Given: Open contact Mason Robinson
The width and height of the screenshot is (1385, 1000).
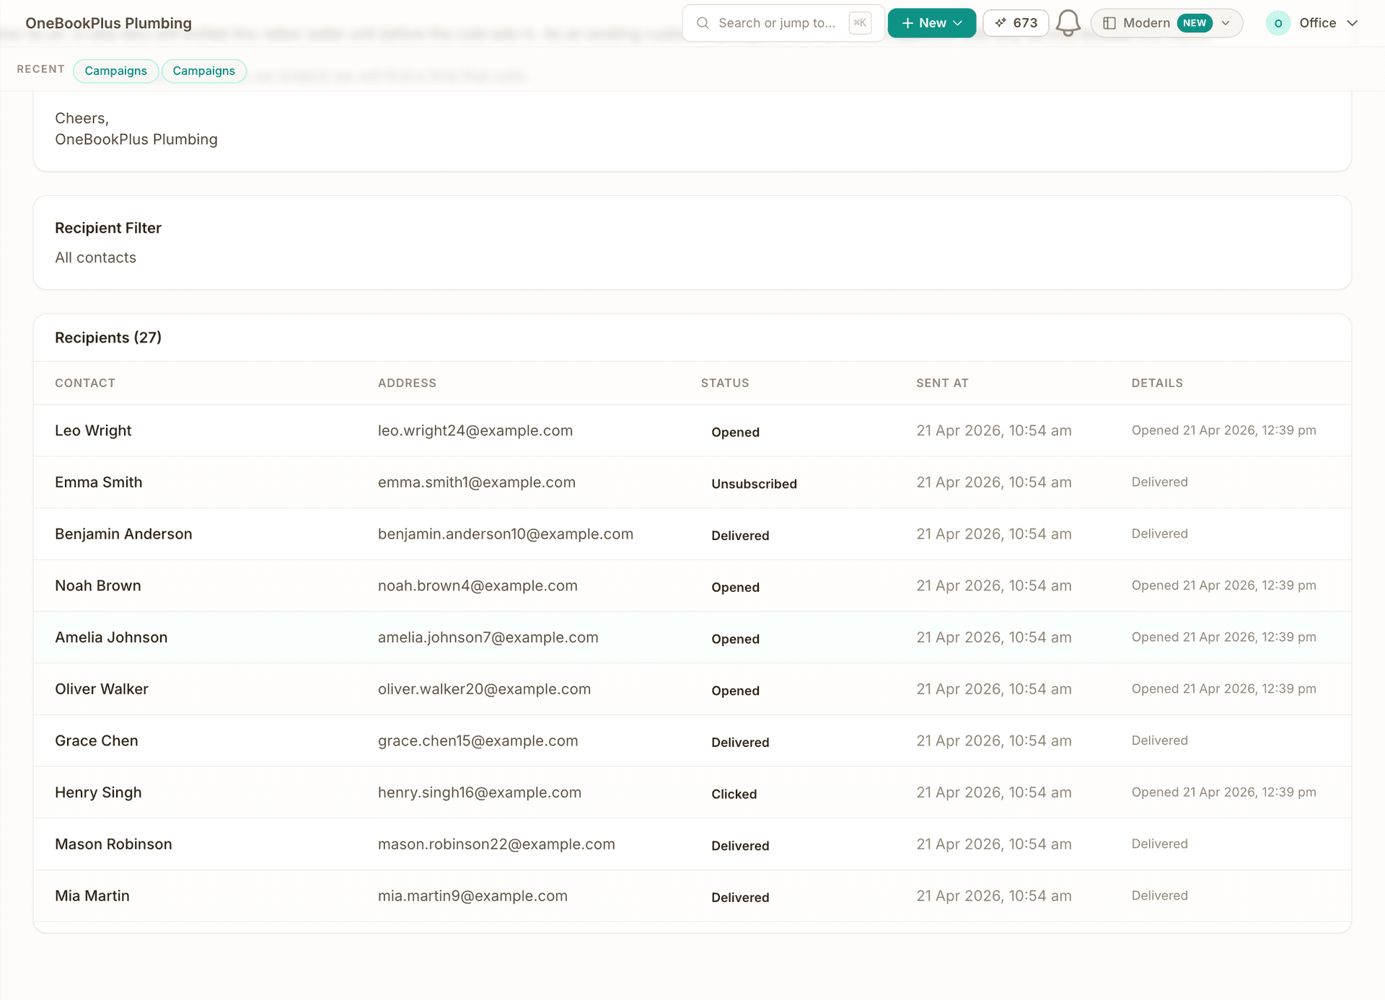Looking at the screenshot, I should [x=113, y=844].
